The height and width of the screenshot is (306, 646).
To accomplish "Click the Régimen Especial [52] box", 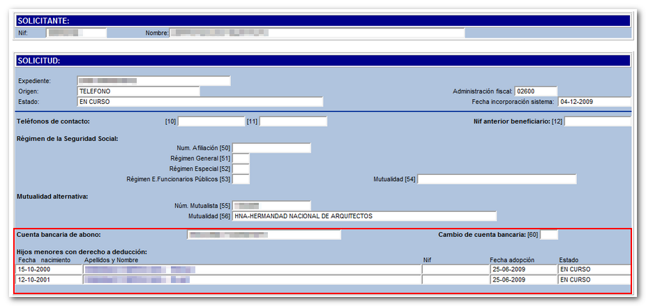I will point(241,169).
